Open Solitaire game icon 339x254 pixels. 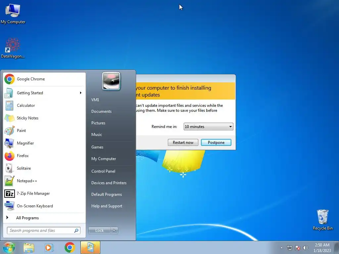(9, 168)
